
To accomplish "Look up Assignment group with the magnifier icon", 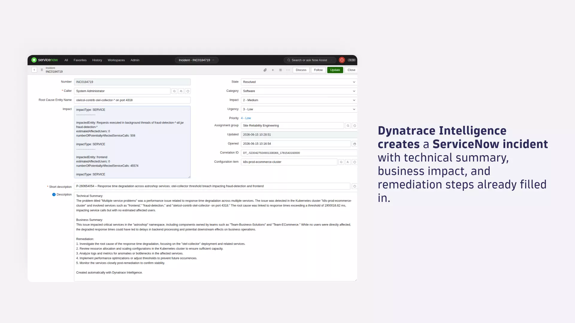I will pos(348,126).
